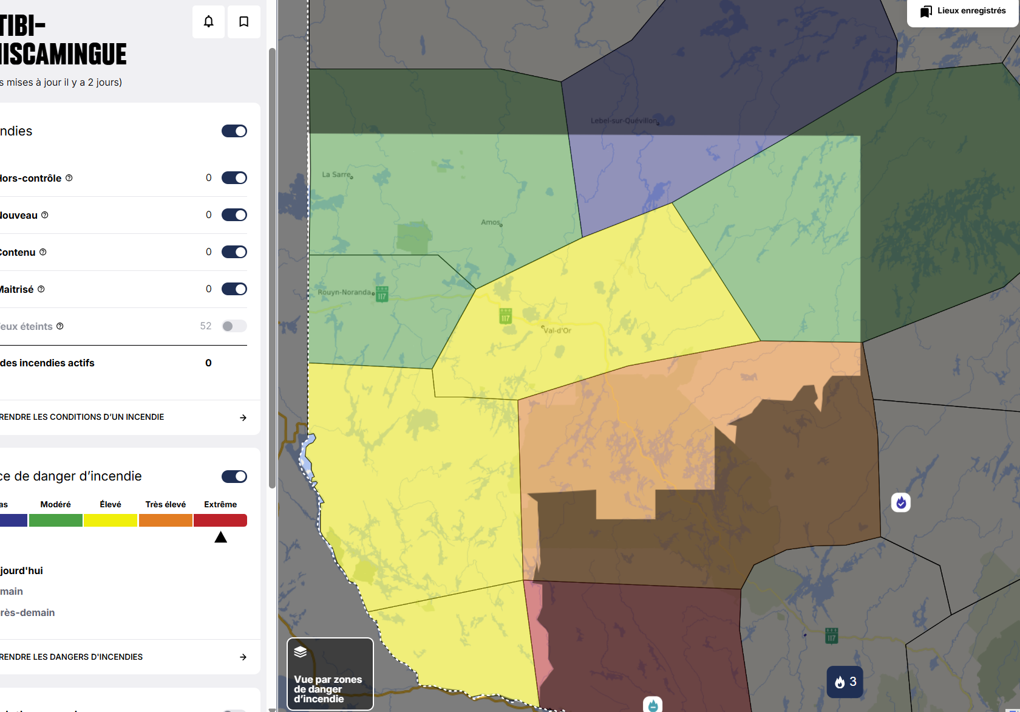Toggle off the Hors-contrôle fires switch
This screenshot has width=1020, height=712.
pyautogui.click(x=234, y=178)
